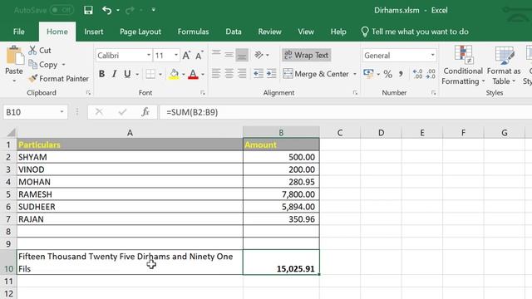This screenshot has width=532, height=299.
Task: Toggle Italic formatting
Action: point(115,74)
